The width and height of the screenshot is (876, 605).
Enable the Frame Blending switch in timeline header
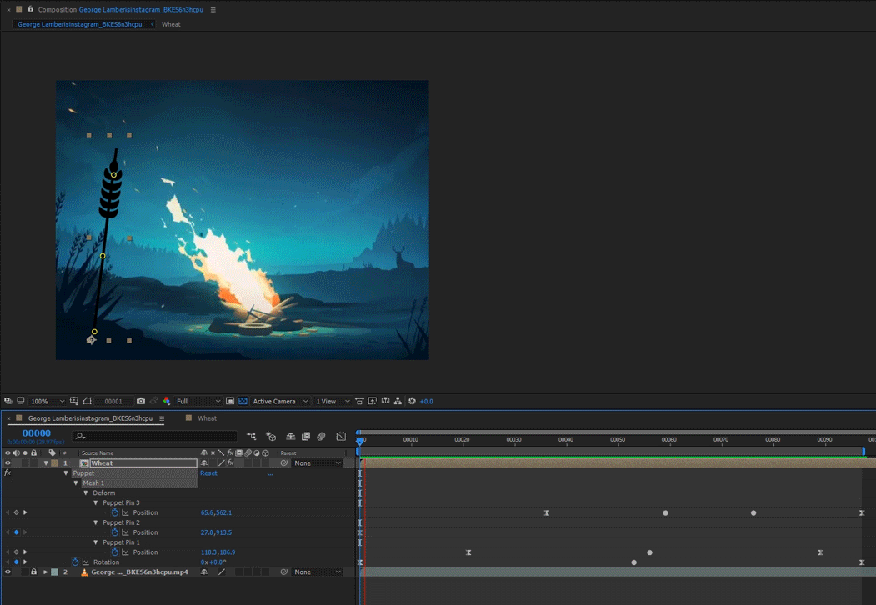point(306,437)
